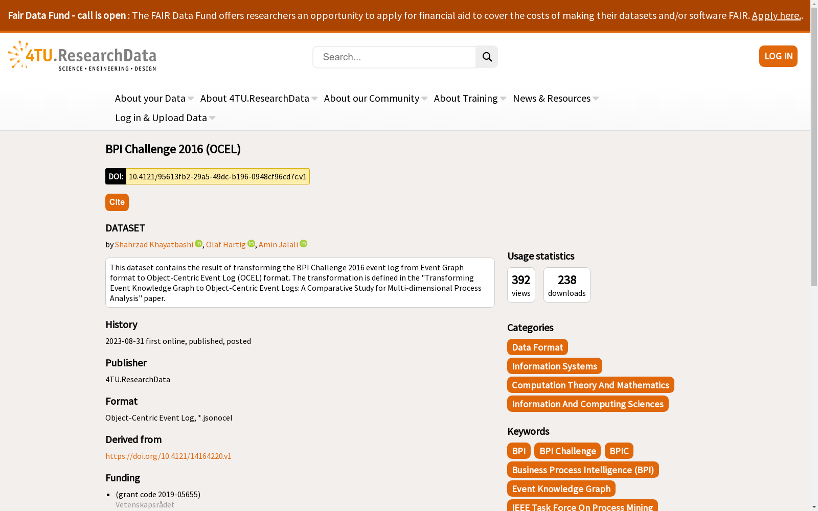The image size is (818, 511).
Task: Open Amin Jalali's ORCID icon
Action: click(304, 244)
